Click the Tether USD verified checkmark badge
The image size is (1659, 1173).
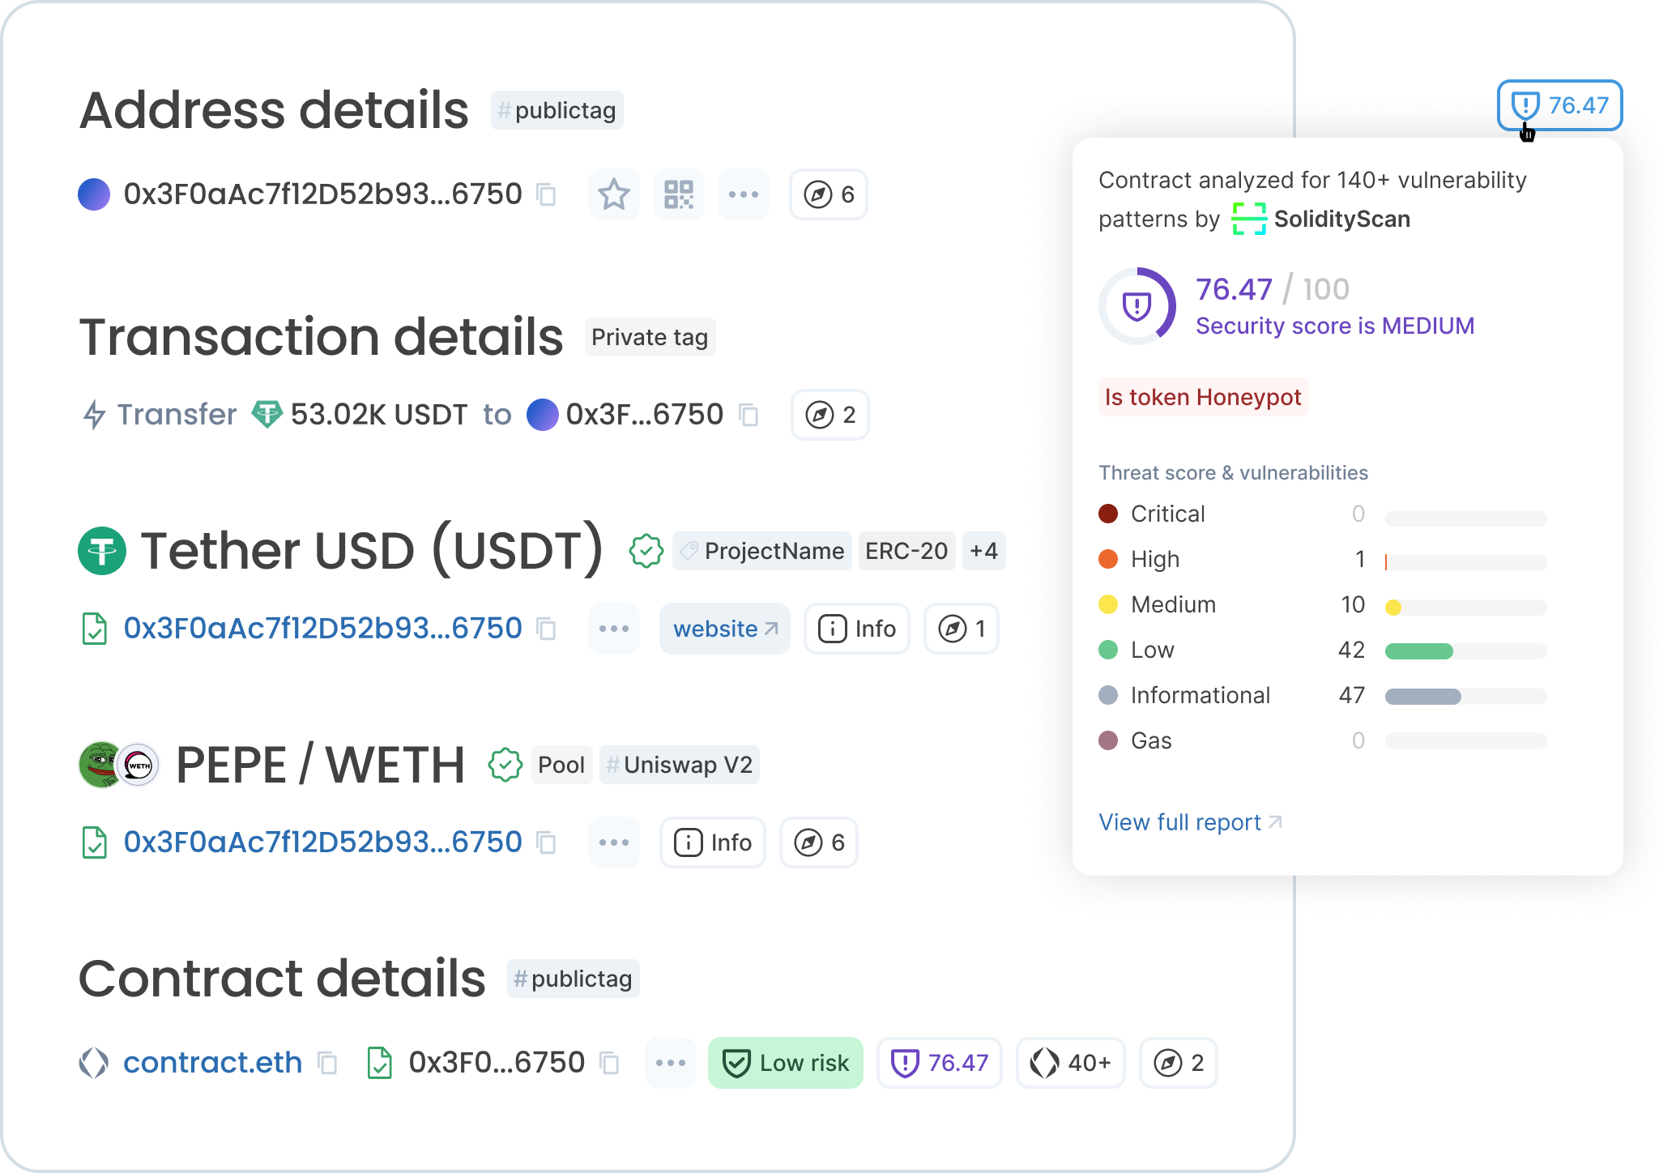point(644,551)
